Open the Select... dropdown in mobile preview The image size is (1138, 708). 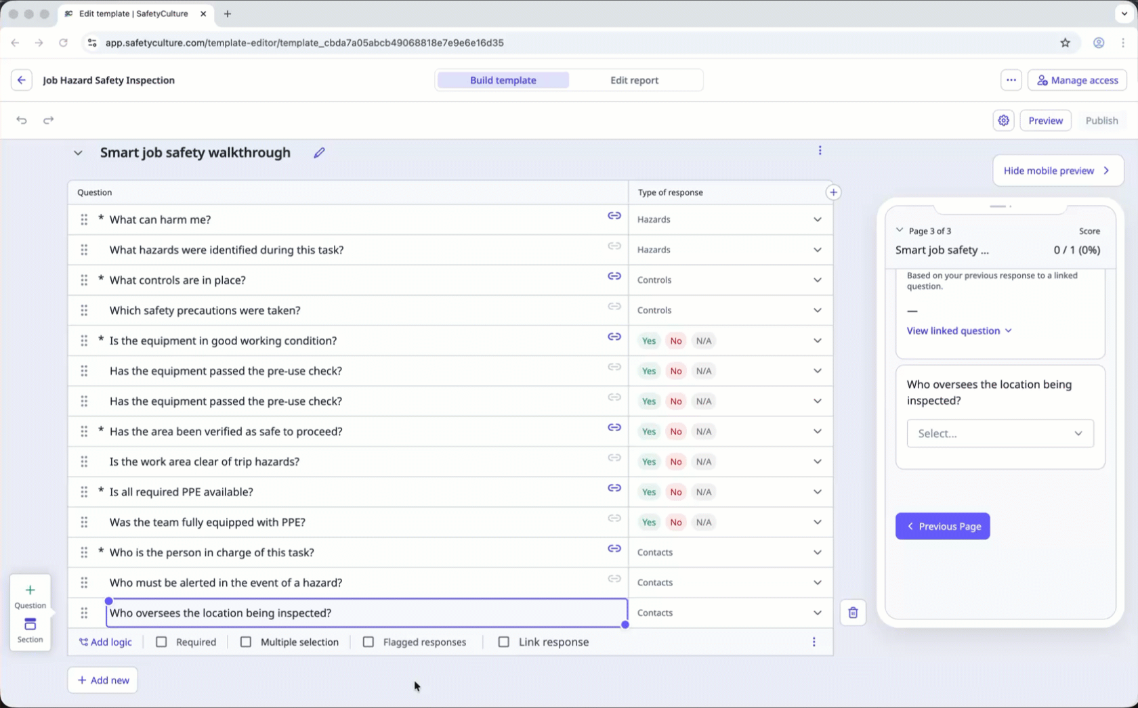tap(1000, 434)
